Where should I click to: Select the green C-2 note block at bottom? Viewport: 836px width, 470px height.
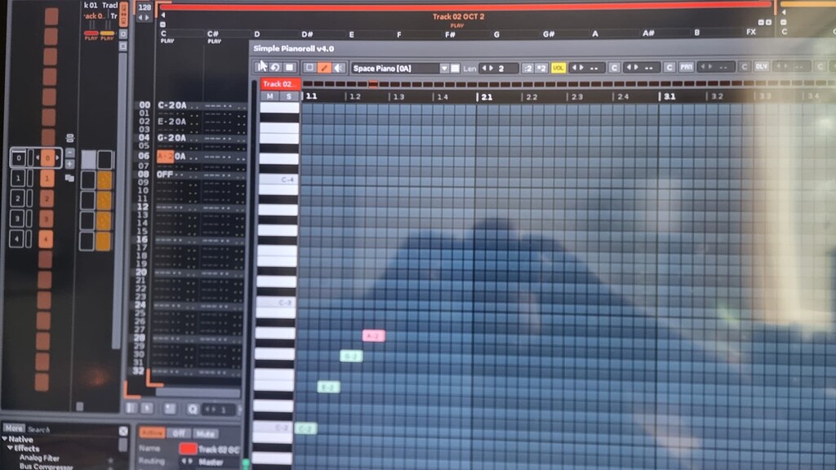coord(305,428)
